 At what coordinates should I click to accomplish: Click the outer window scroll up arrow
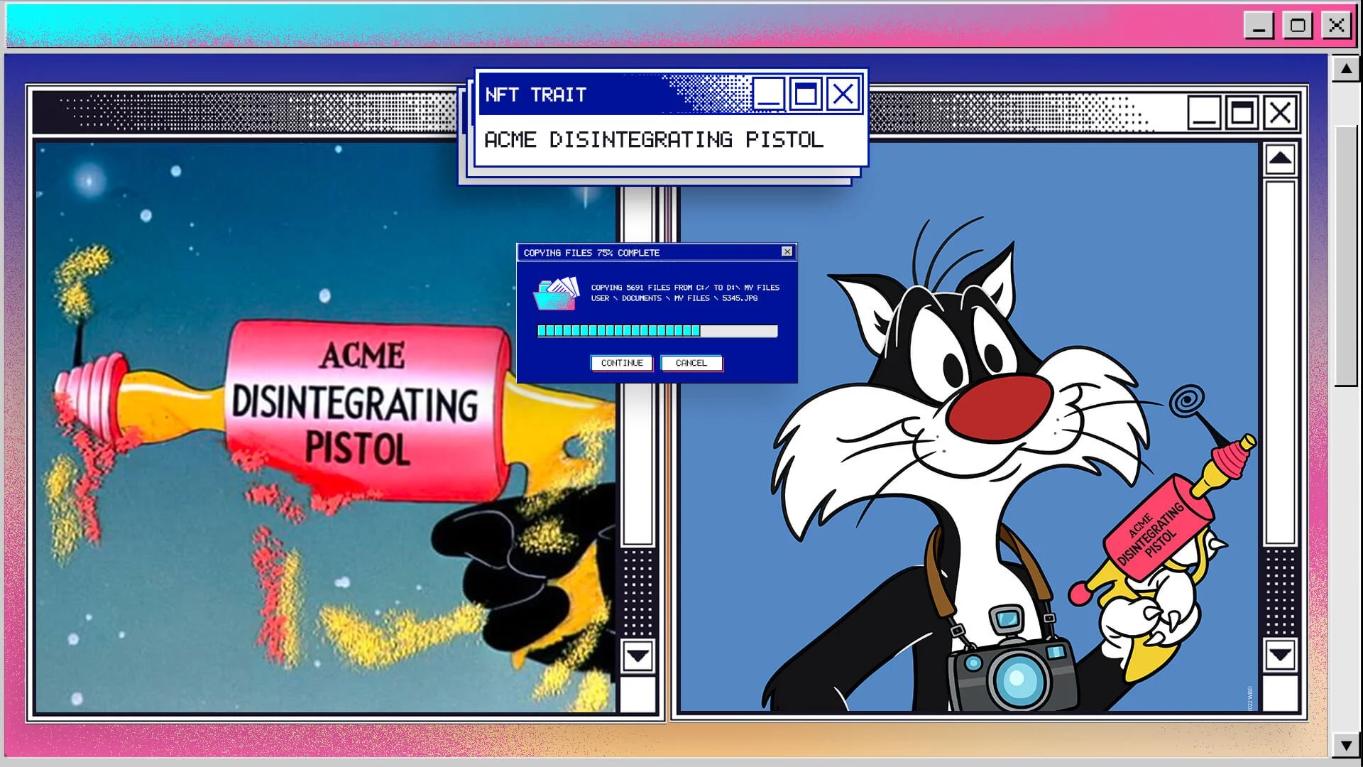tap(1345, 70)
